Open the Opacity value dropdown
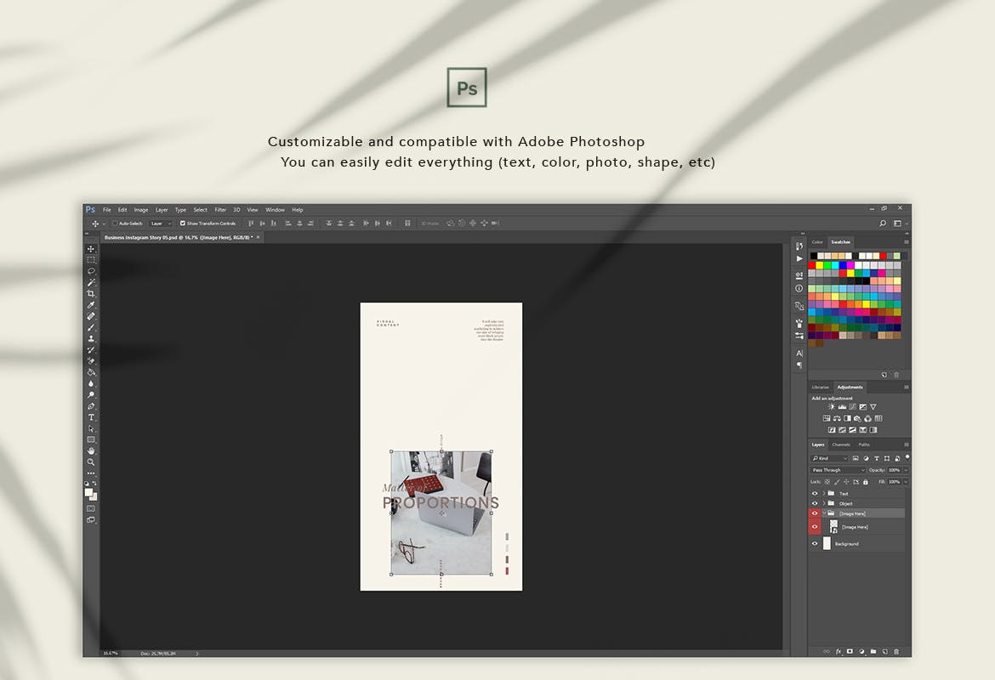Image resolution: width=995 pixels, height=680 pixels. point(907,470)
